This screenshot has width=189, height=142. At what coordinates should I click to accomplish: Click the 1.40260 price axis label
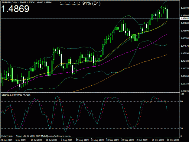[185, 76]
